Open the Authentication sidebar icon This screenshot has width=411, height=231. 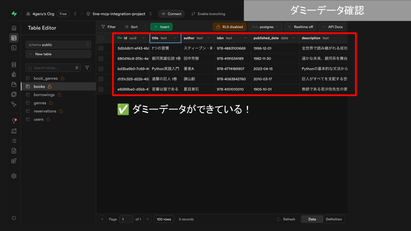14,74
